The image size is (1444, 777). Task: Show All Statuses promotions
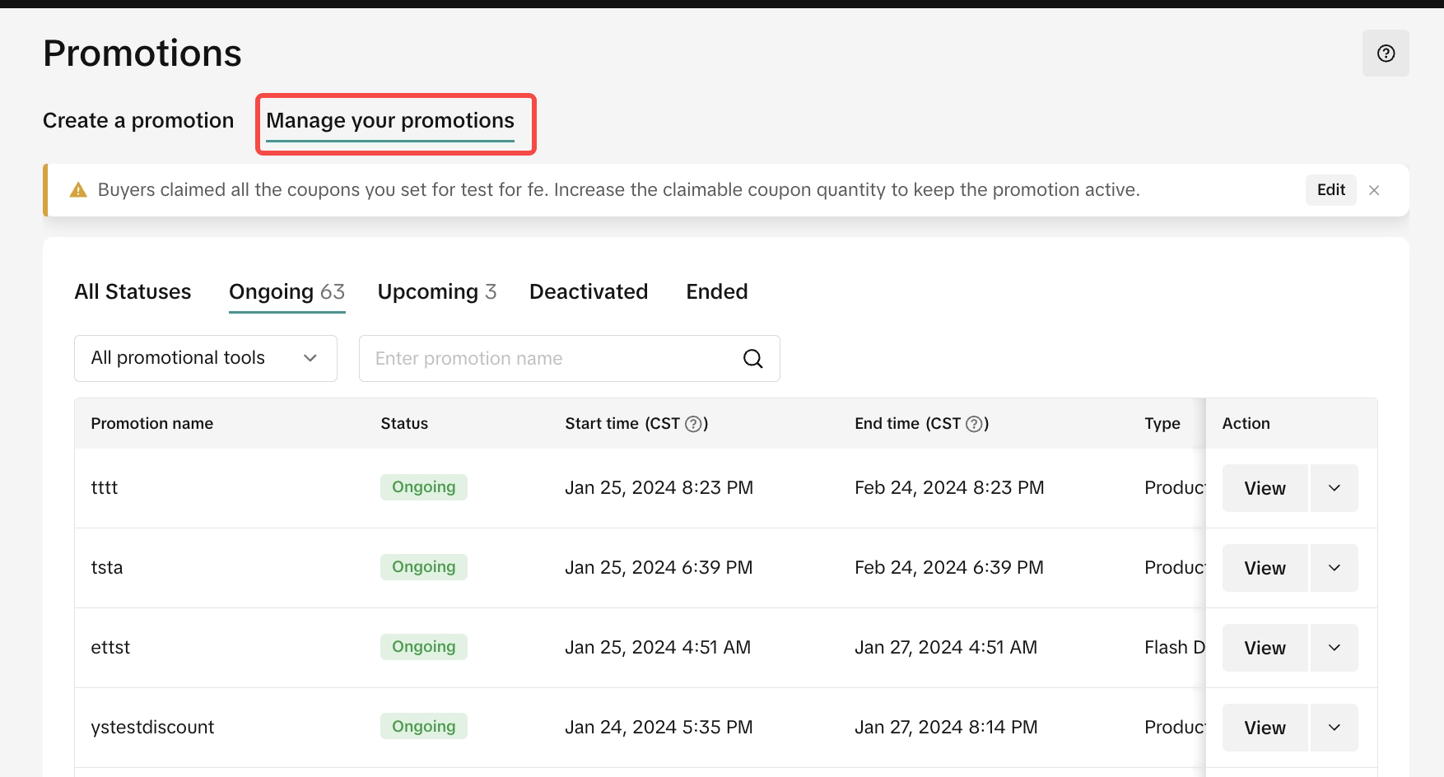pos(133,292)
